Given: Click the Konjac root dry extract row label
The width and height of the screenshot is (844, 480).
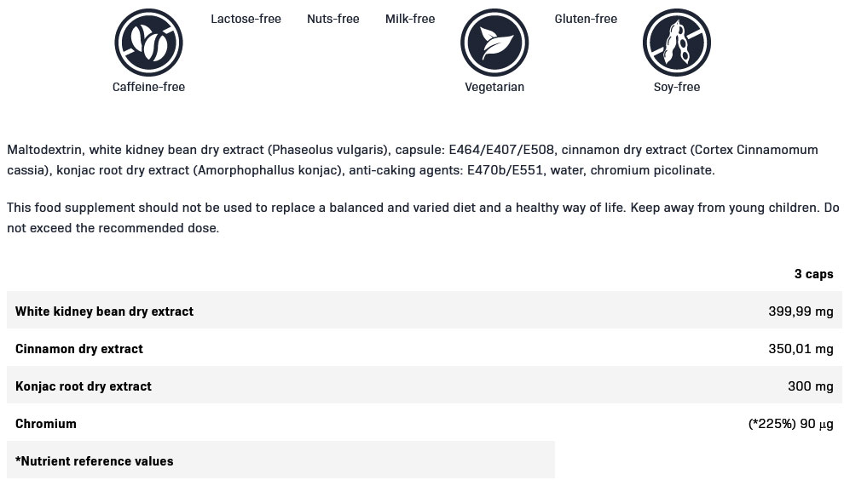Looking at the screenshot, I should 84,386.
